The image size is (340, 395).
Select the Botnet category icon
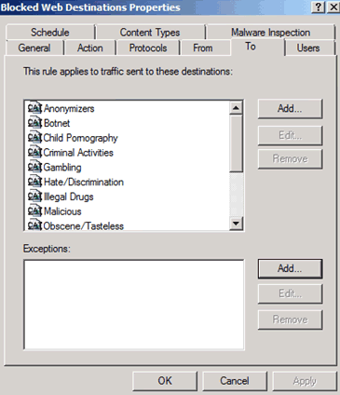(x=34, y=123)
